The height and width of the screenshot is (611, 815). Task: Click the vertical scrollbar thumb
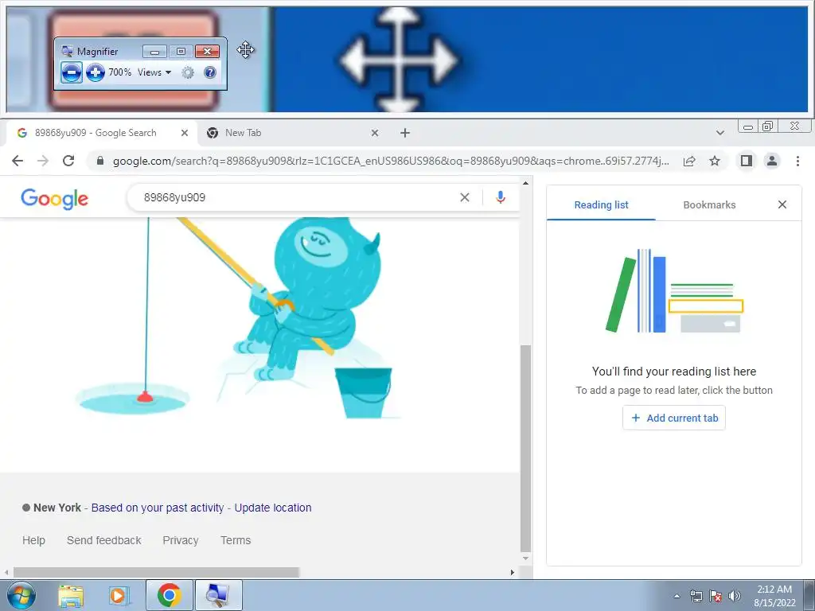525,449
